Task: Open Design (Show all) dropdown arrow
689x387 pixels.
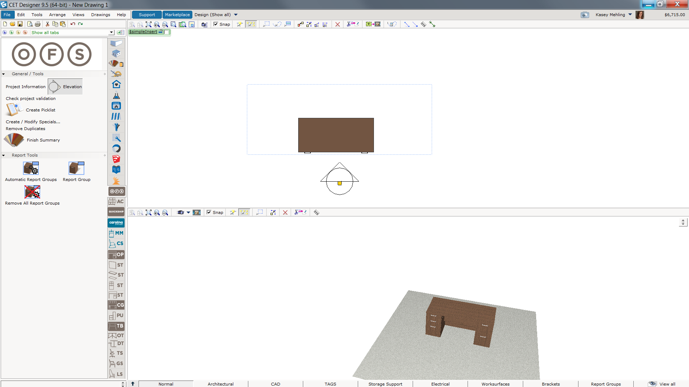Action: pyautogui.click(x=236, y=15)
